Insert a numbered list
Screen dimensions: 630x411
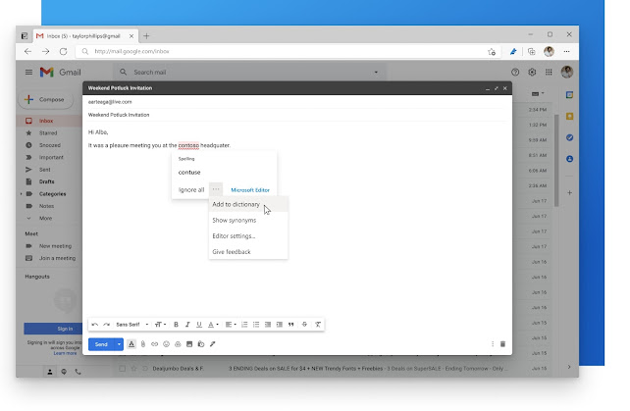(244, 325)
